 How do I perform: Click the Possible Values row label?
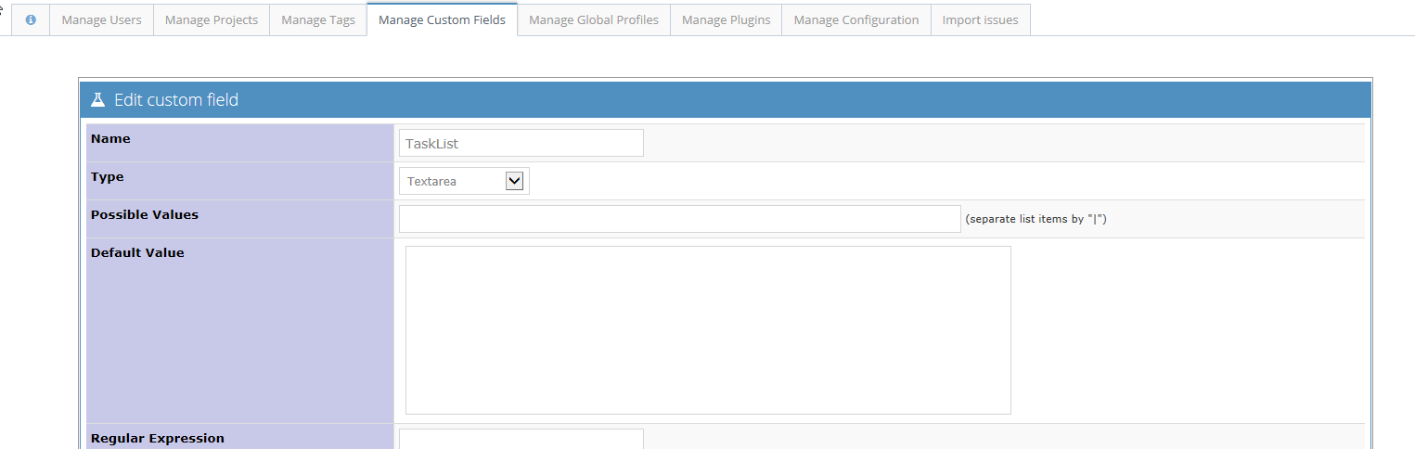coord(145,214)
